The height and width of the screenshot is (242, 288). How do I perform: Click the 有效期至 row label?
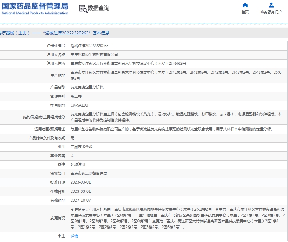(x=58, y=201)
